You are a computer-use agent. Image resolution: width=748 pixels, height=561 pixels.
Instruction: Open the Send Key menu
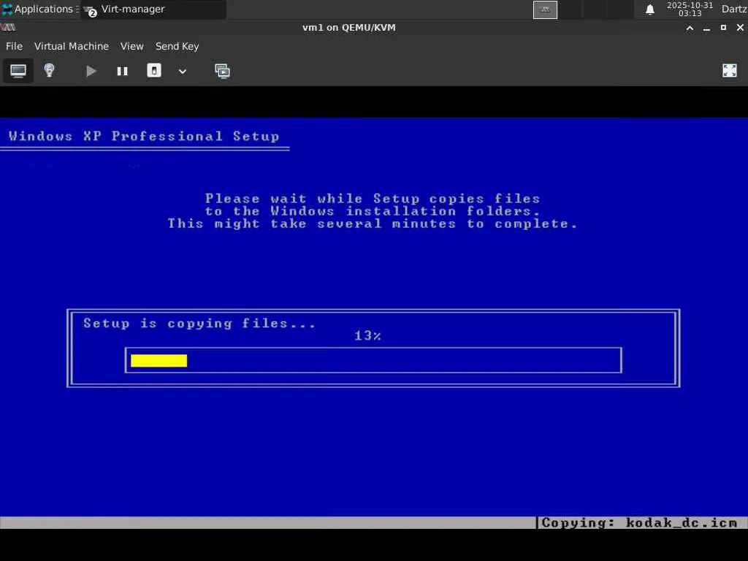point(177,46)
